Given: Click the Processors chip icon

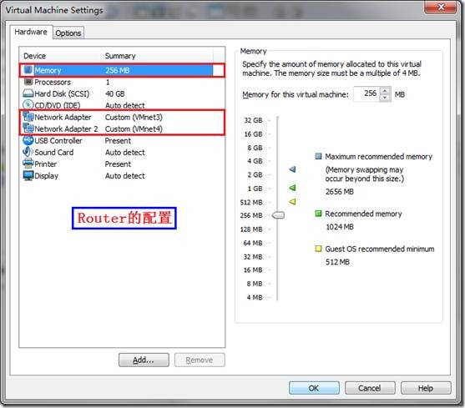Looking at the screenshot, I should click(28, 82).
